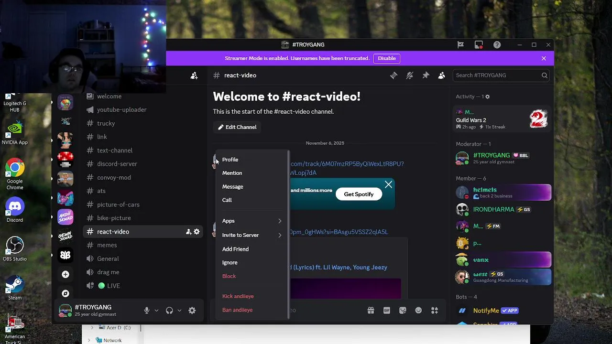The width and height of the screenshot is (612, 344).
Task: Click Get Spotify button
Action: (359, 194)
